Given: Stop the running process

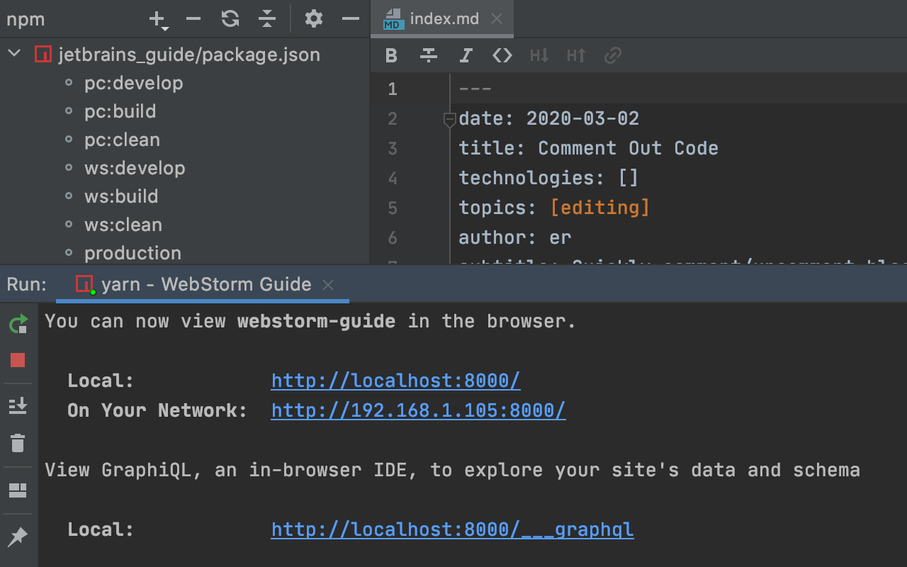Looking at the screenshot, I should tap(18, 360).
